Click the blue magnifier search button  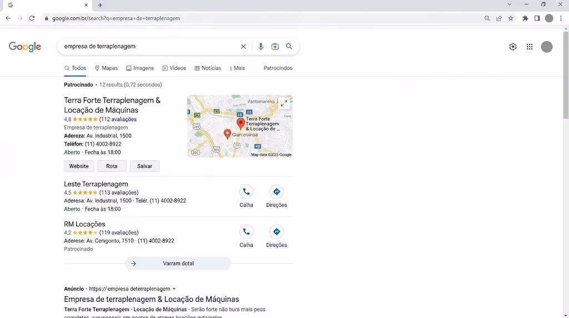click(x=289, y=47)
